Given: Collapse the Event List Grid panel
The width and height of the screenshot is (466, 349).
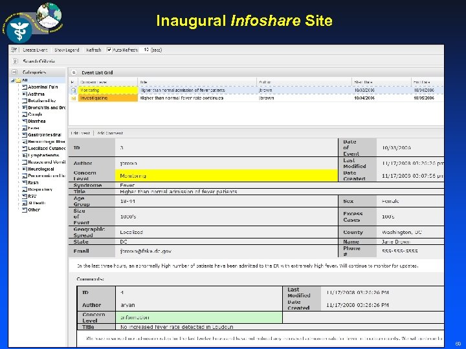Looking at the screenshot, I should point(74,72).
